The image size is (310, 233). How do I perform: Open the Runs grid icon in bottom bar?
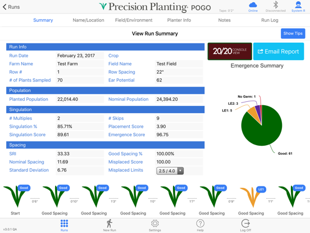pos(64,226)
